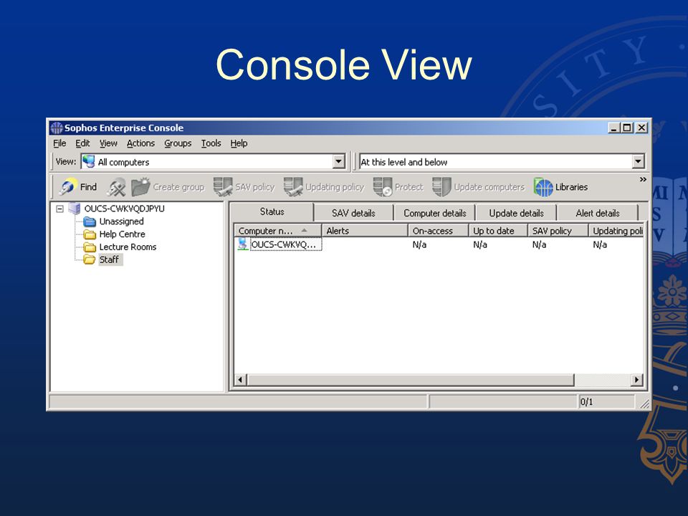688x516 pixels.
Task: Open the At this level and below dropdown
Action: [638, 161]
